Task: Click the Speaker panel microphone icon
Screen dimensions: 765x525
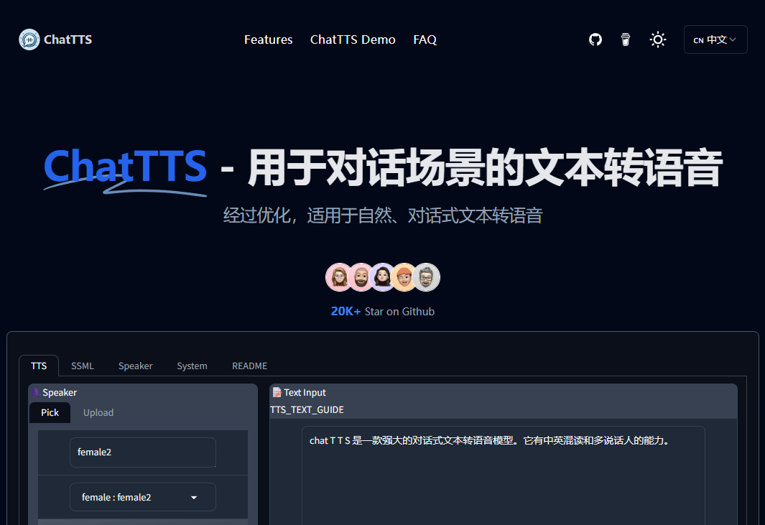Action: 36,392
